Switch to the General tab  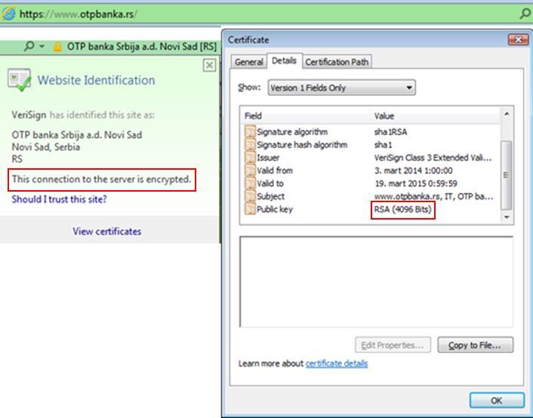pos(249,62)
